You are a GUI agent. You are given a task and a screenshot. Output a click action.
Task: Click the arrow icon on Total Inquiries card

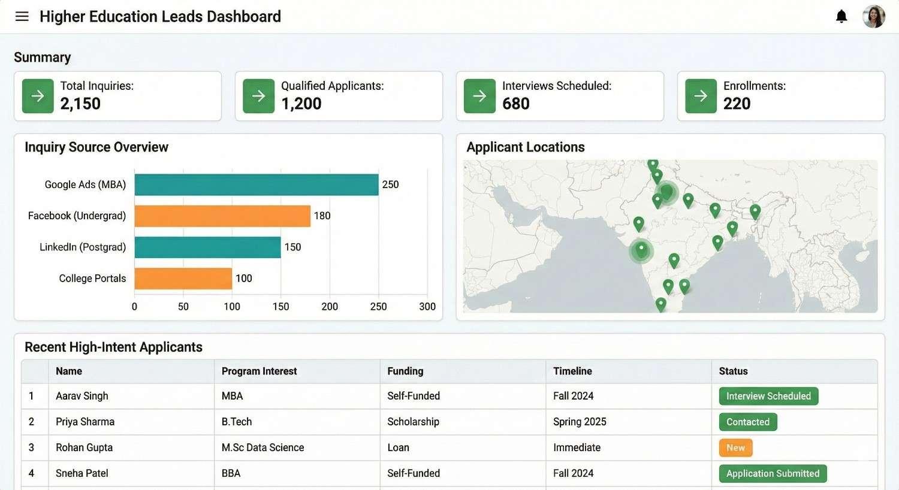coord(37,95)
